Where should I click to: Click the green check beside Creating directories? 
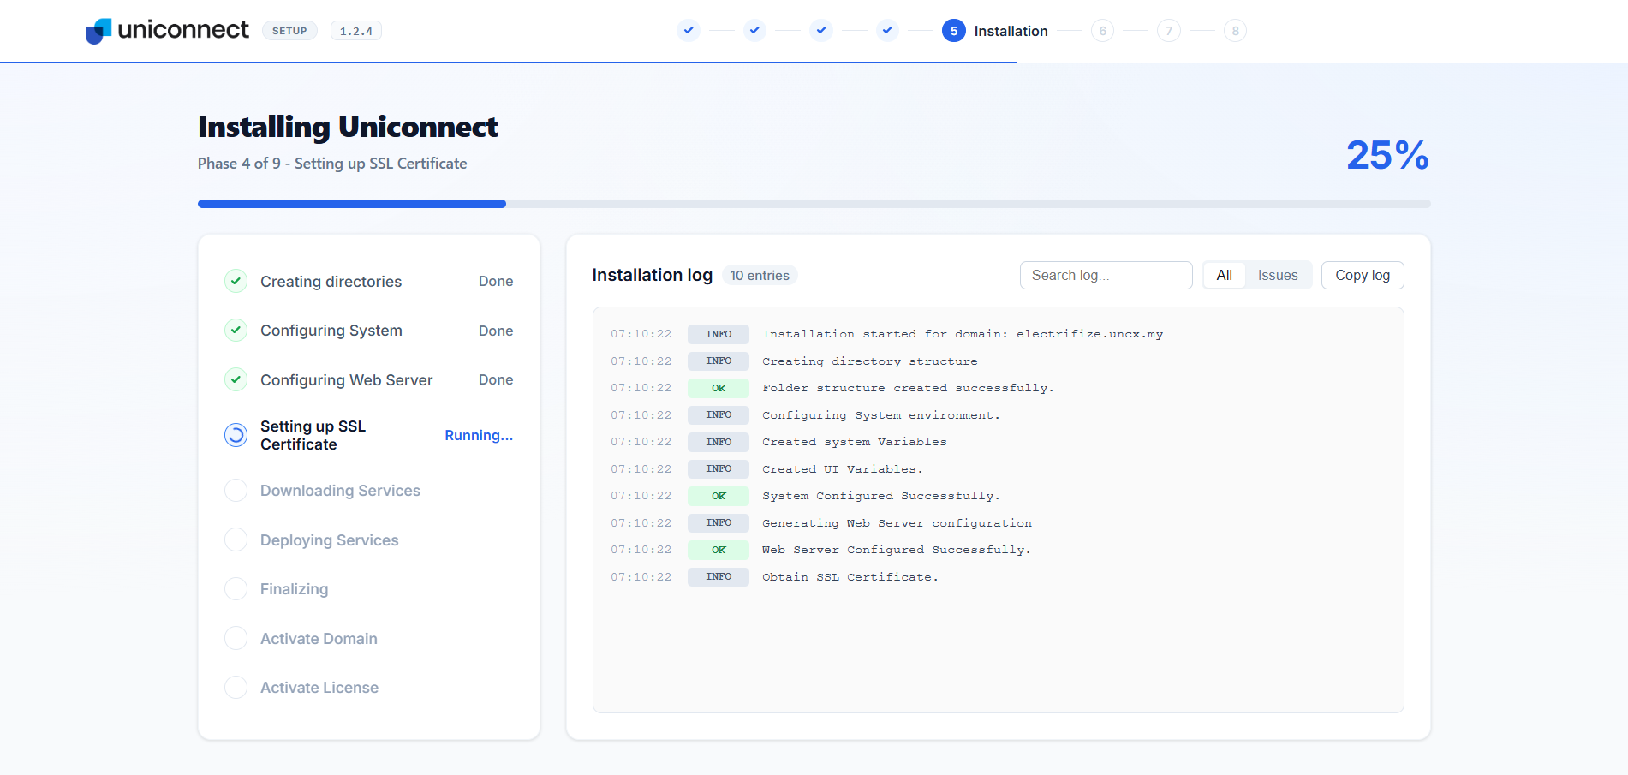pyautogui.click(x=236, y=281)
